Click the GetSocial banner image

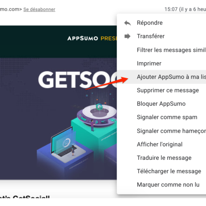click(59, 119)
